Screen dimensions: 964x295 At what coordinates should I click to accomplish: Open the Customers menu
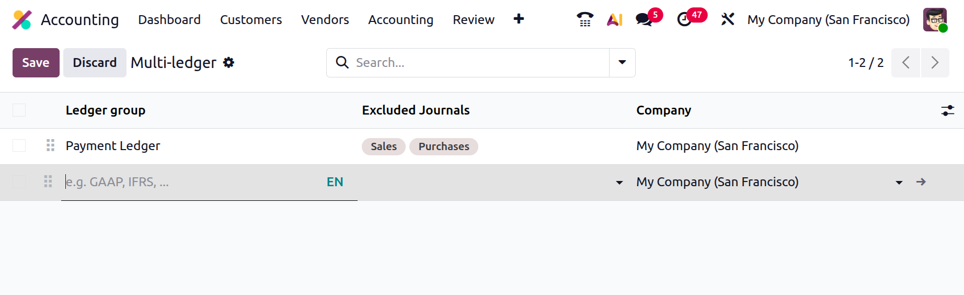251,20
